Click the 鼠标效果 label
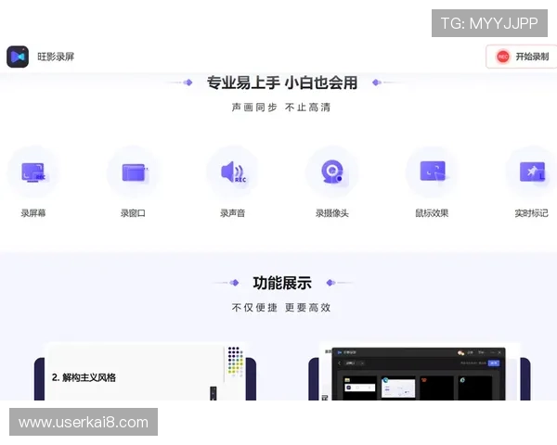Screen dimensions: 557x445 point(432,213)
